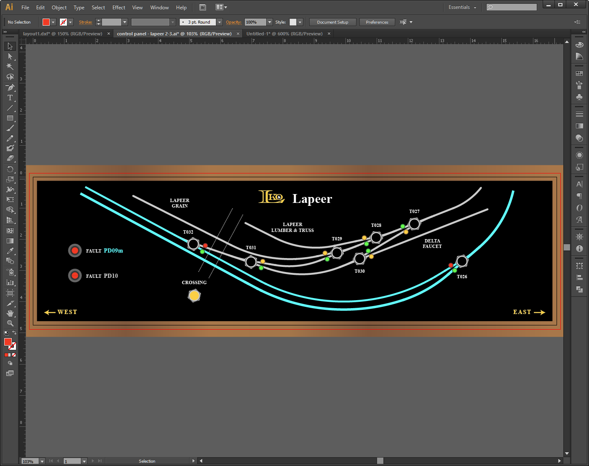Click the Document Setup button
This screenshot has width=589, height=466.
pos(332,22)
